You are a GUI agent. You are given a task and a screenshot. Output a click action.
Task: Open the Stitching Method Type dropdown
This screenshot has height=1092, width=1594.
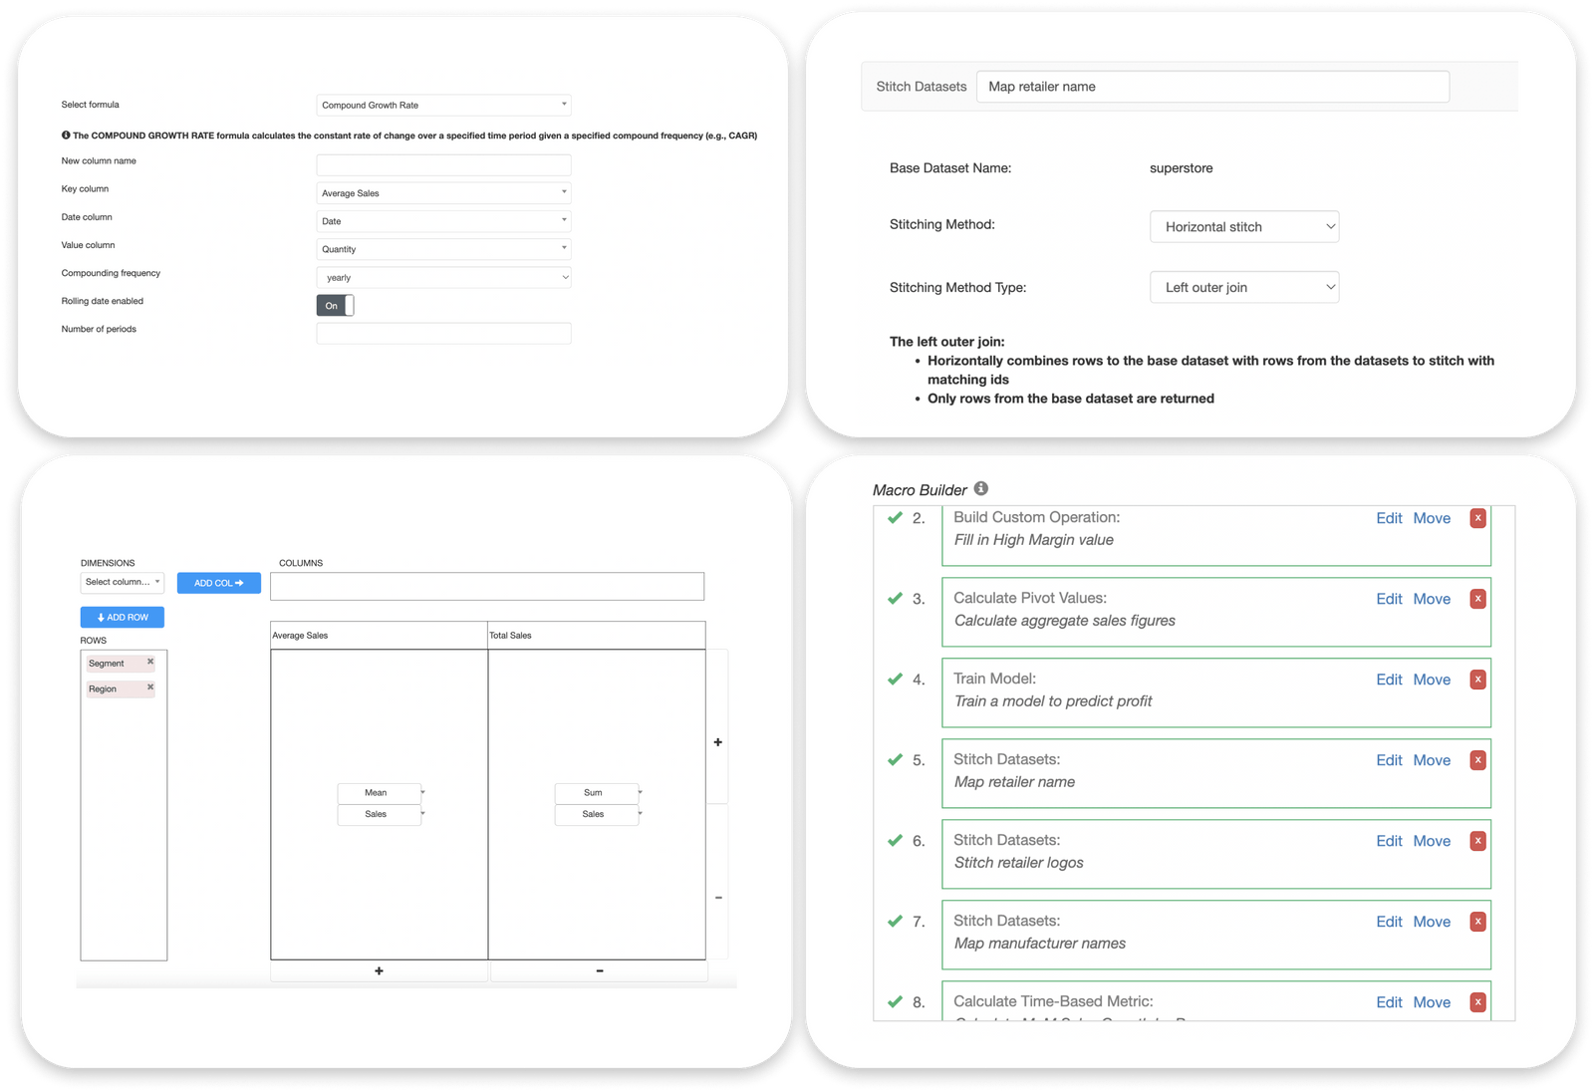1244,287
